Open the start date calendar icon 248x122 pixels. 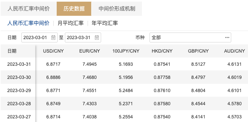tap(53, 37)
